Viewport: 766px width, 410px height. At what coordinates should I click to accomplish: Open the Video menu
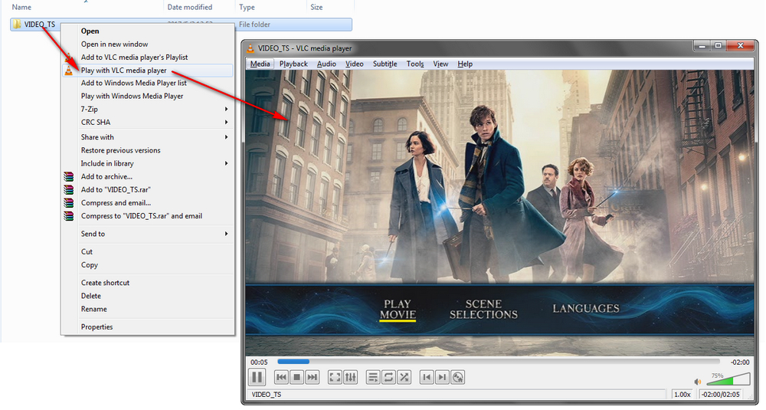pyautogui.click(x=354, y=64)
